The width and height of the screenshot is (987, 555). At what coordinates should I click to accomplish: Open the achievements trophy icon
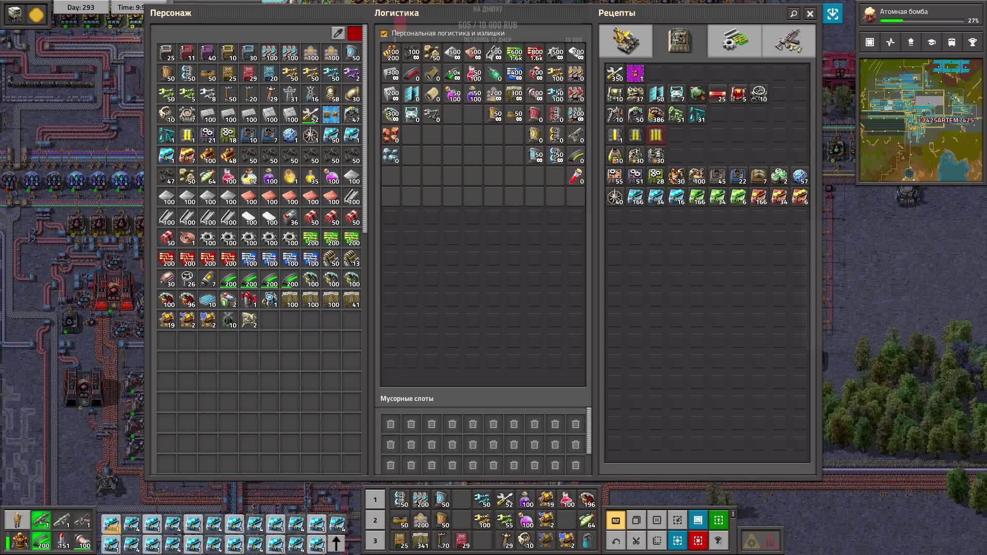pos(972,43)
